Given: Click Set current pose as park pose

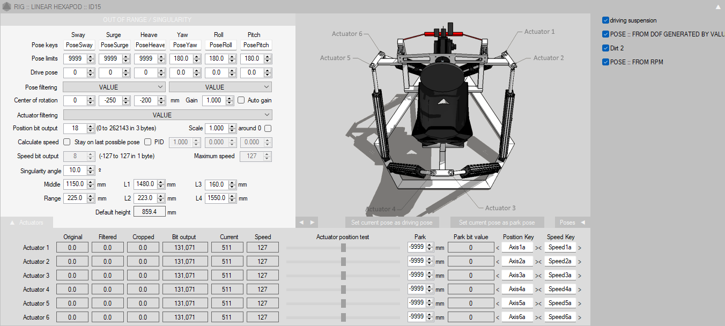Looking at the screenshot, I should [x=497, y=222].
